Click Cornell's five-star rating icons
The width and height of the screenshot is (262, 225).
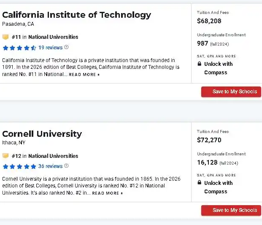coord(19,166)
